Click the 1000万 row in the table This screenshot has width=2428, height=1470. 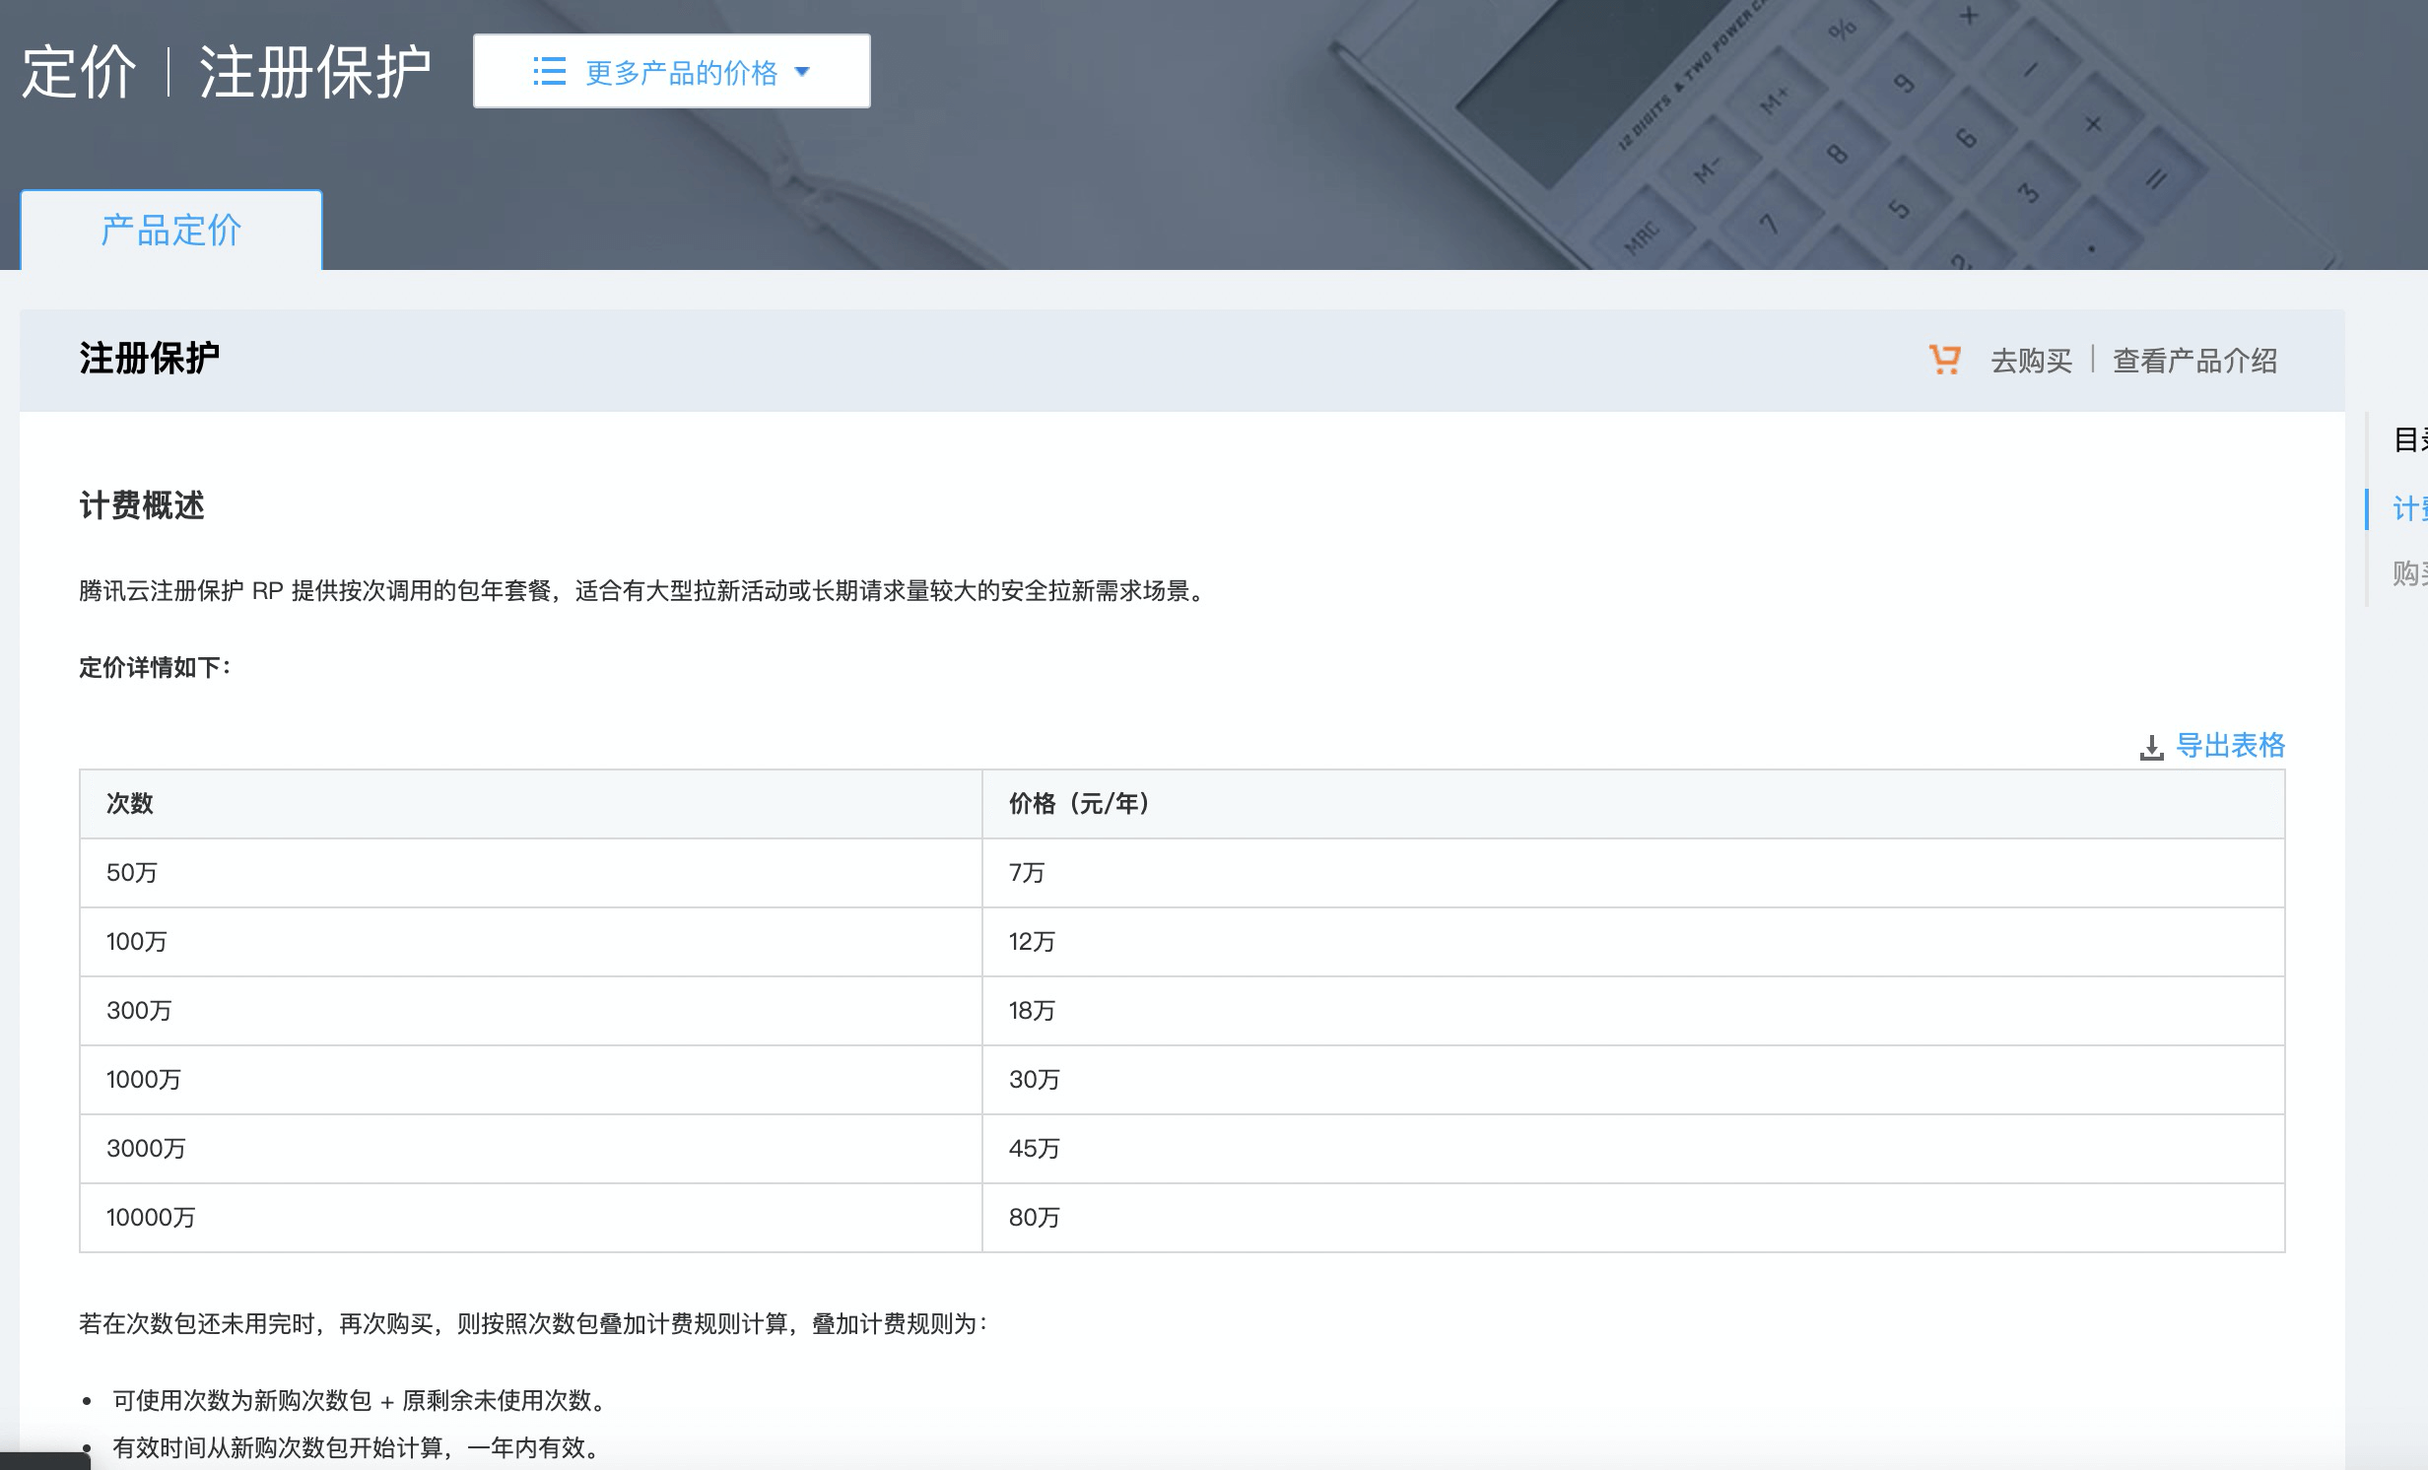[x=144, y=1080]
